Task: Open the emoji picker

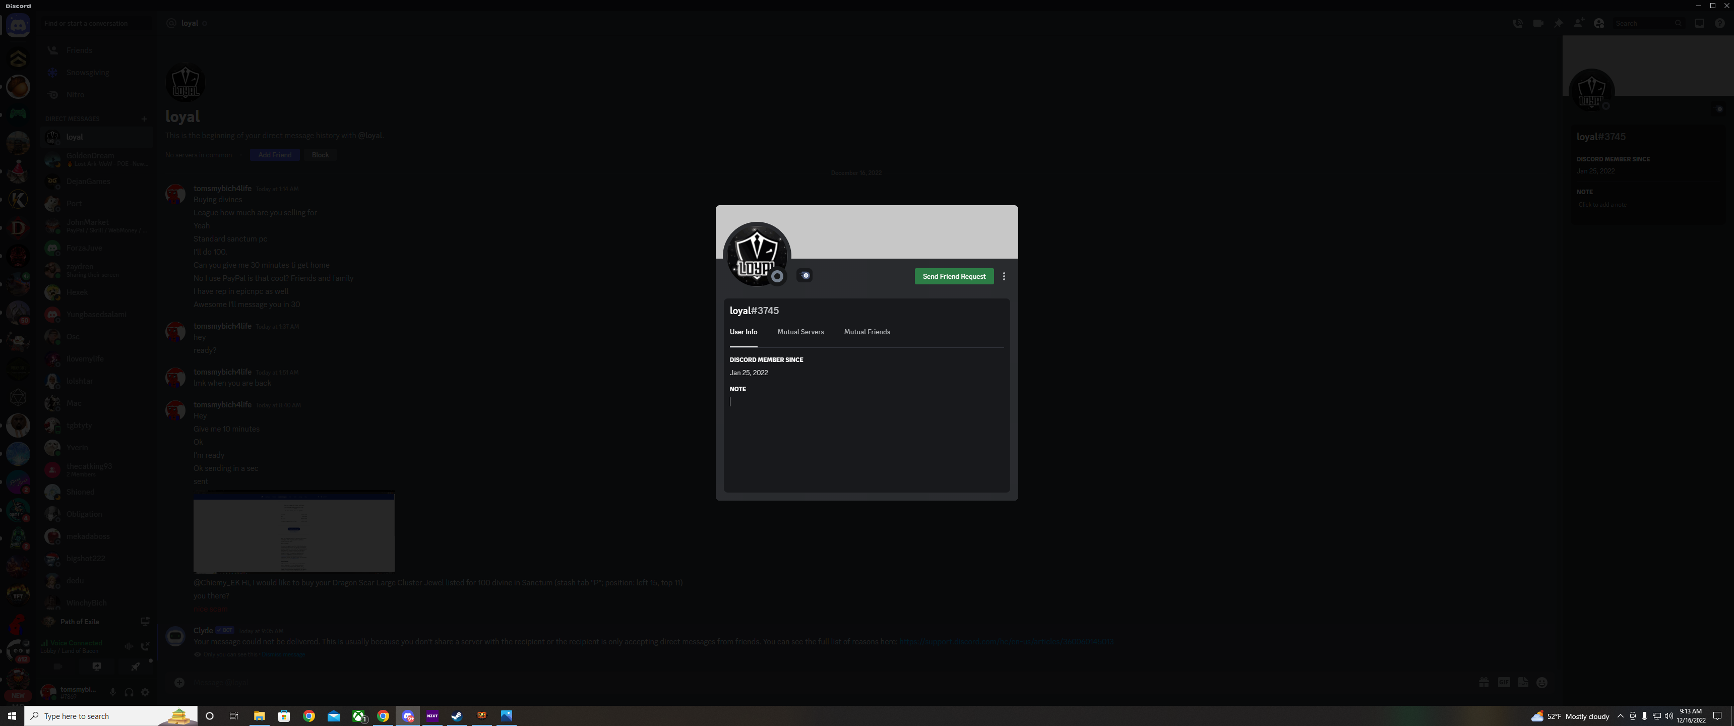Action: pos(1542,682)
